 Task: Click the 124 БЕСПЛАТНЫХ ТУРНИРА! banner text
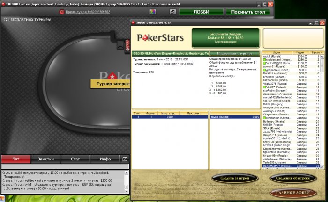(27, 20)
